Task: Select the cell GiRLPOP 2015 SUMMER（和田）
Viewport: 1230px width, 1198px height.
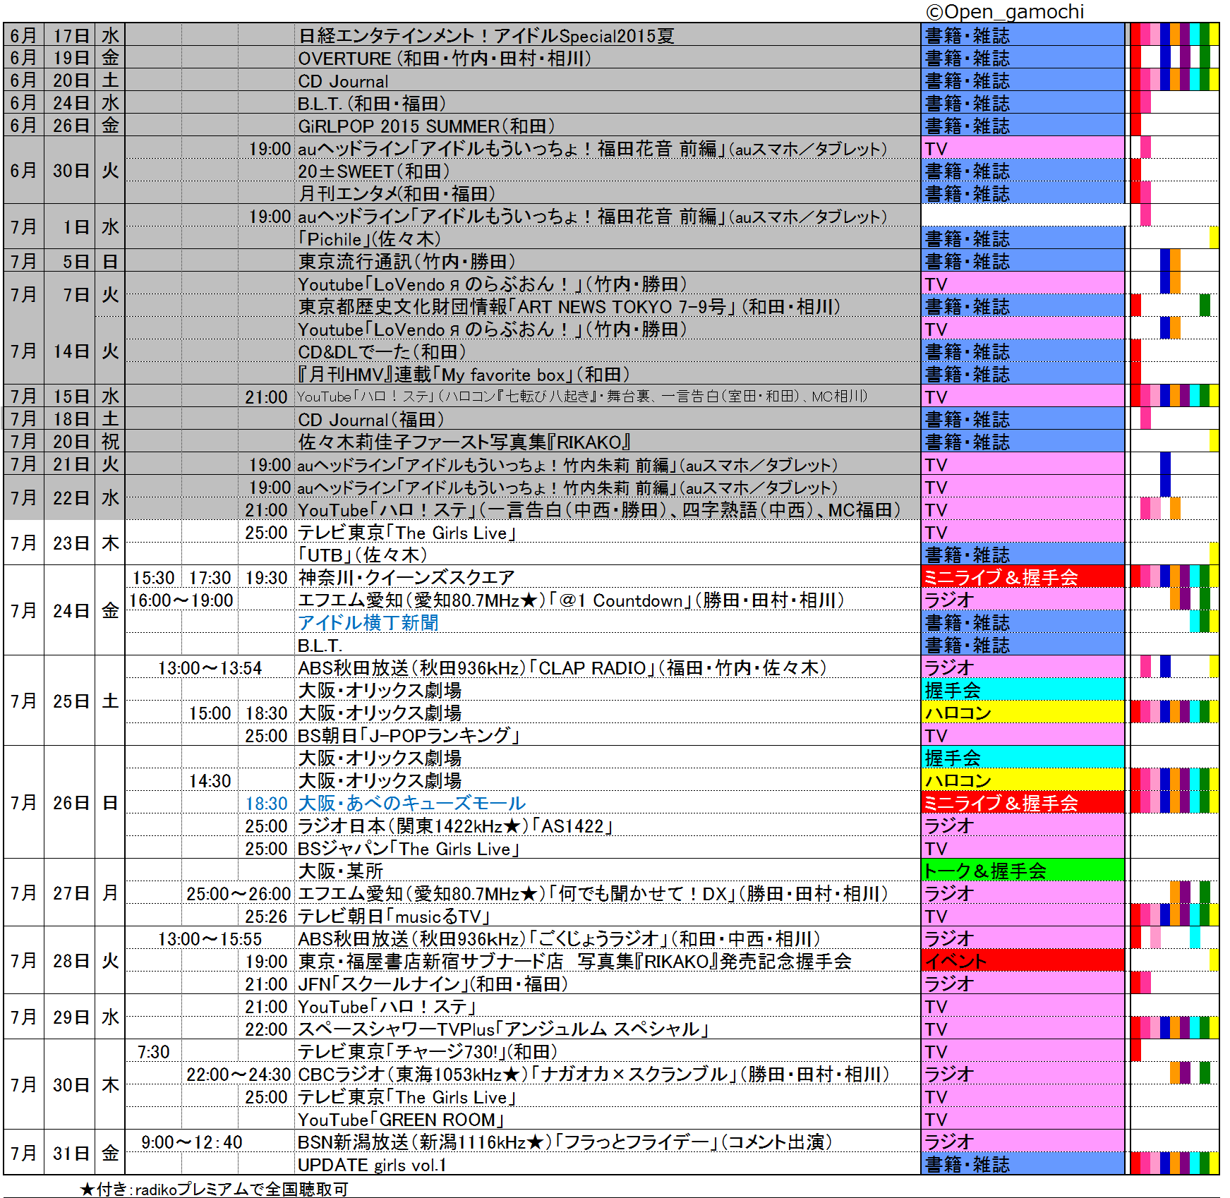Action: 608,126
